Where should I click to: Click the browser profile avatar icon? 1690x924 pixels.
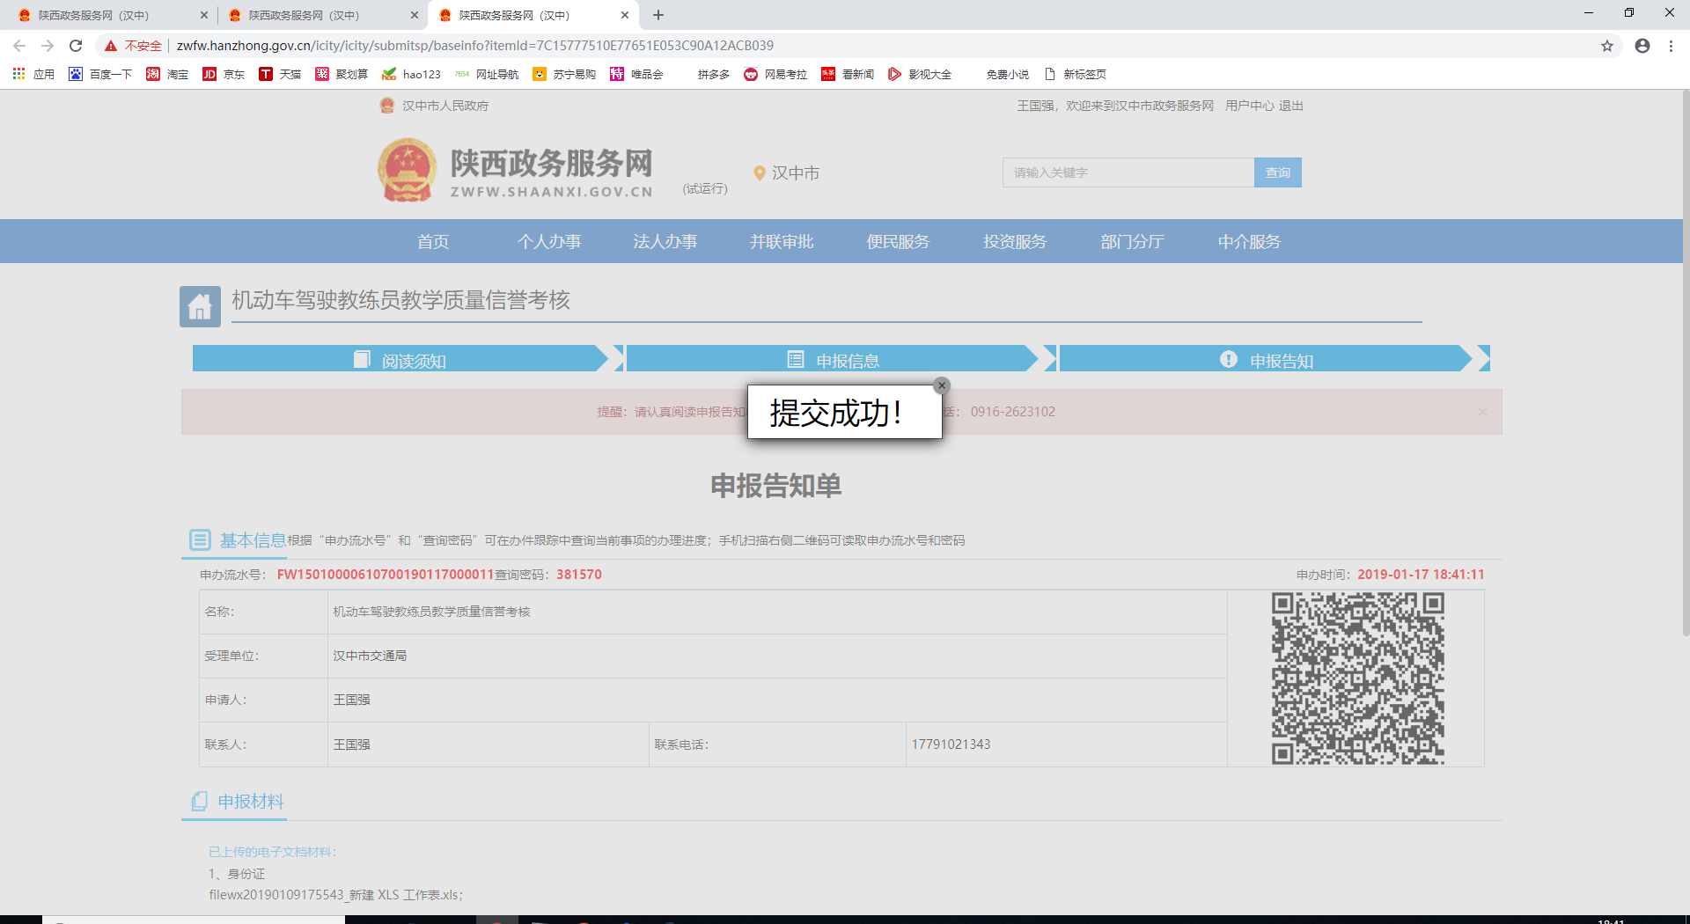click(x=1641, y=45)
